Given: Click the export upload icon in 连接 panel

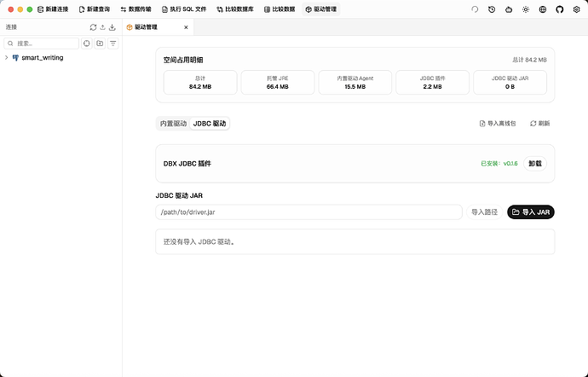Looking at the screenshot, I should 102,27.
